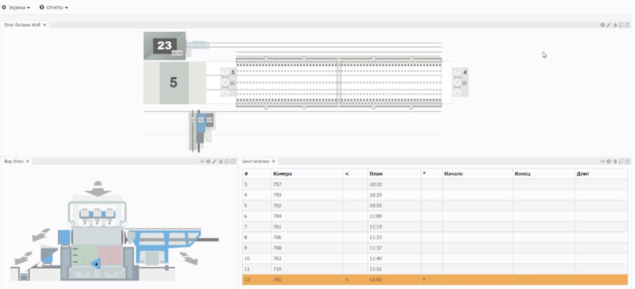Close the Вид сбоку tab
The width and height of the screenshot is (635, 289).
(x=27, y=162)
